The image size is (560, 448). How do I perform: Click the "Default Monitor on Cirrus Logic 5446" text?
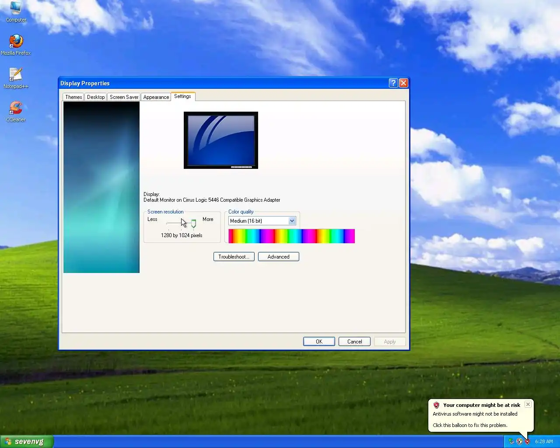212,200
